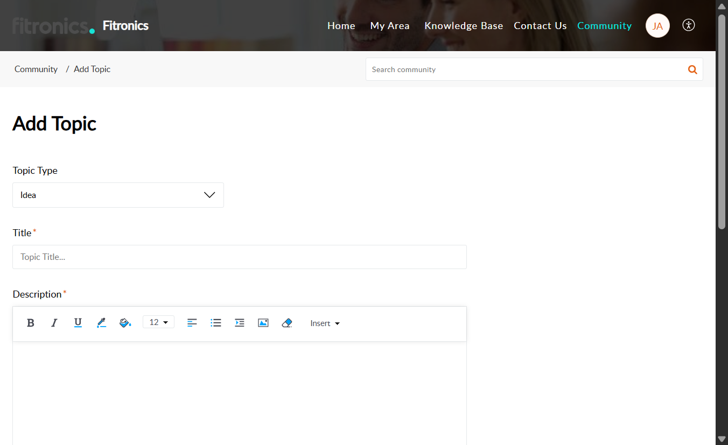The height and width of the screenshot is (445, 728).
Task: Increase indent of the text
Action: [240, 323]
